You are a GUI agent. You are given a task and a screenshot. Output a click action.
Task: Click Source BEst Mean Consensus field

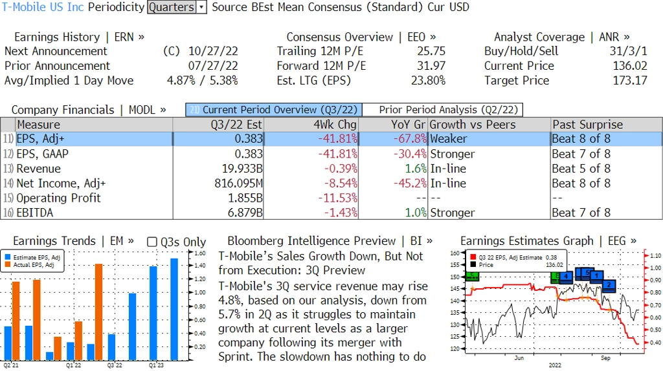click(x=318, y=7)
